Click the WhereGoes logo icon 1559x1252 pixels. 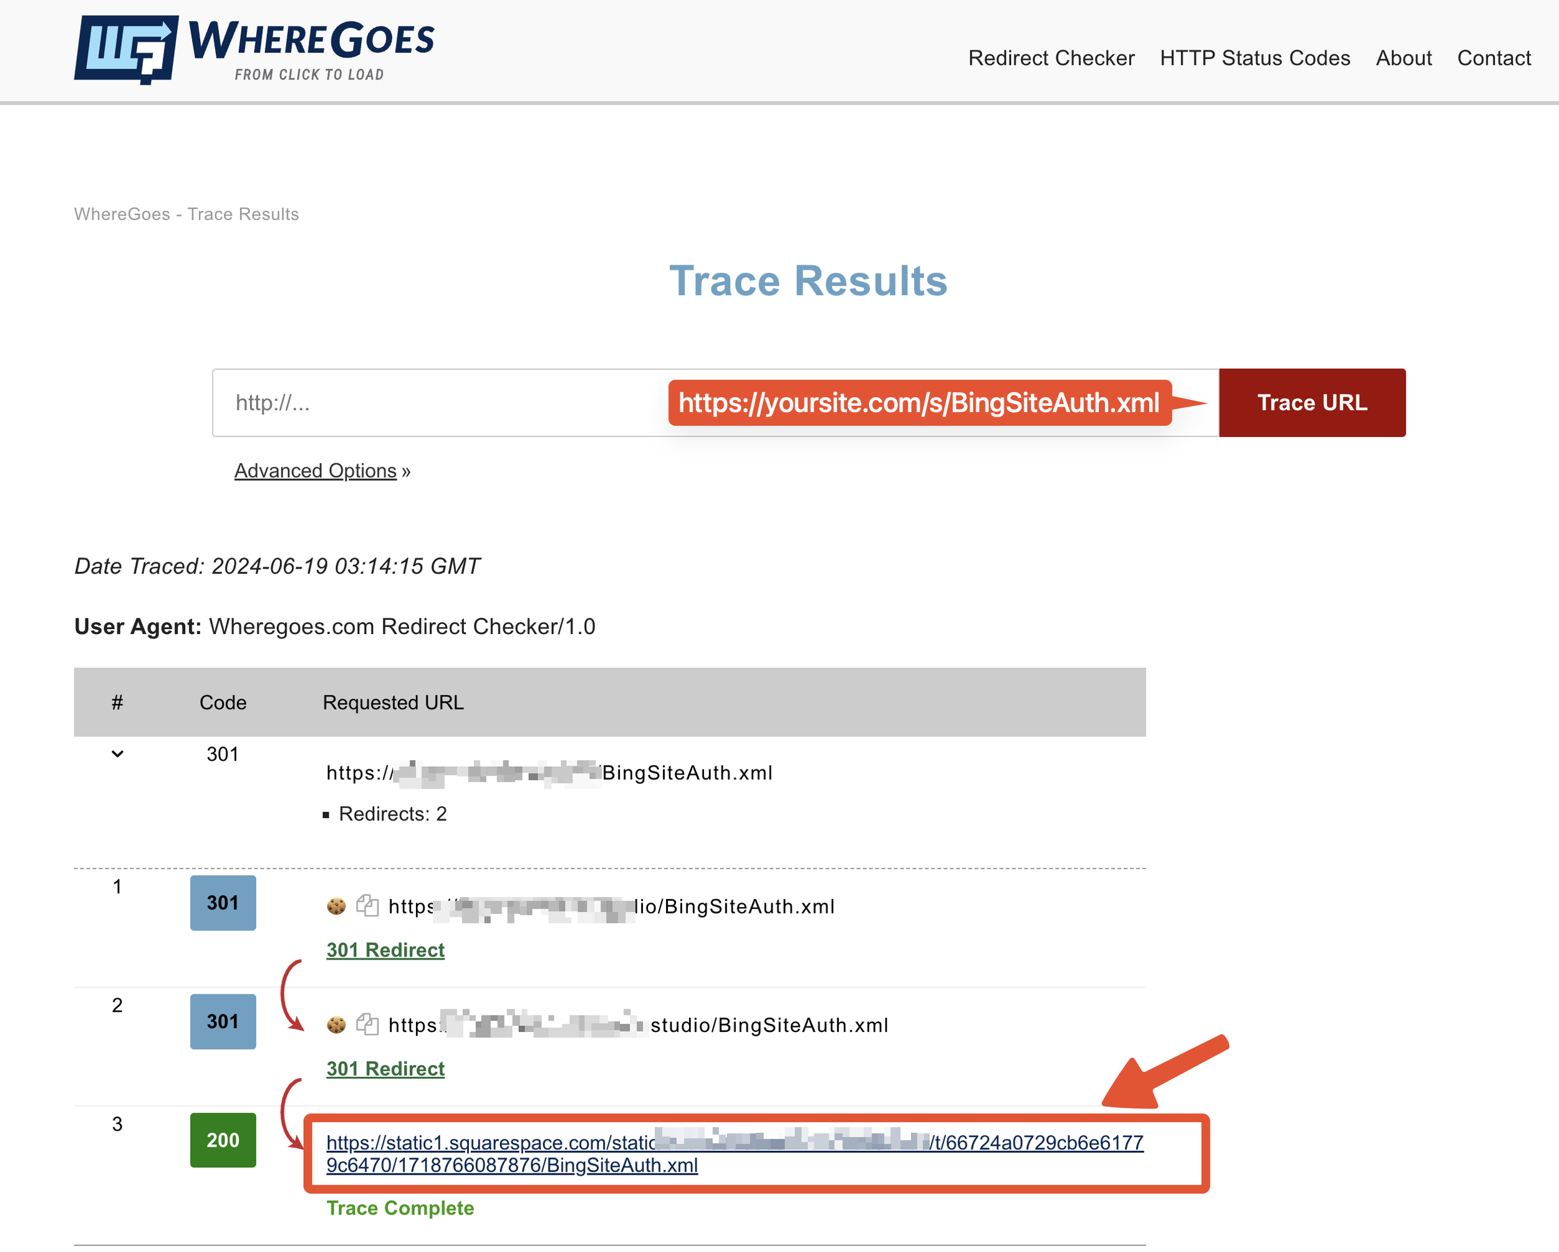point(126,49)
